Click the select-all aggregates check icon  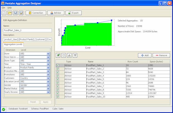(x=58, y=55)
